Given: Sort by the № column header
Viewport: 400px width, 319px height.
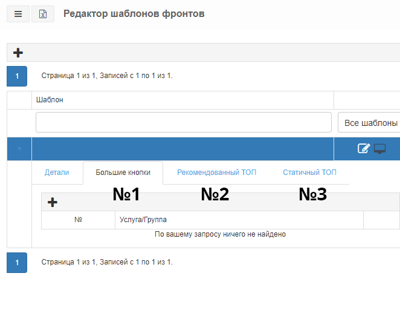Looking at the screenshot, I should click(78, 220).
